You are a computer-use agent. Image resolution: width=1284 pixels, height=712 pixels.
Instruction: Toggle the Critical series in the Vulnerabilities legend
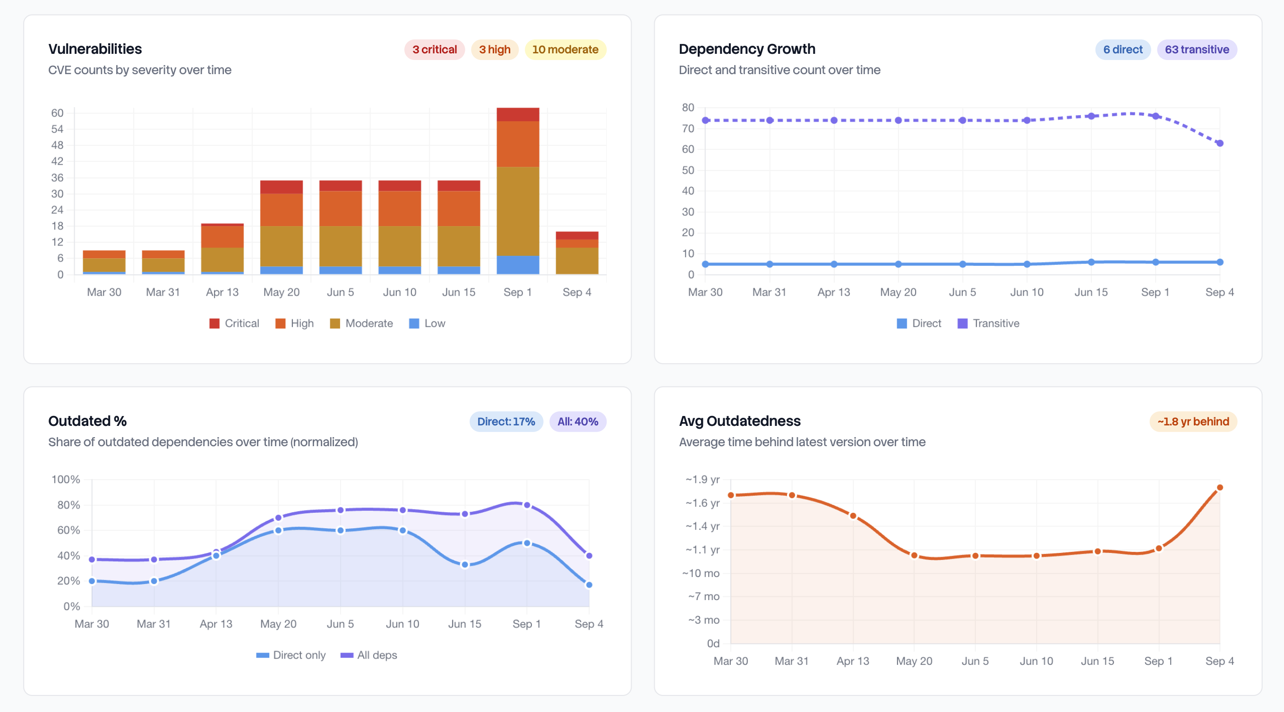[234, 323]
